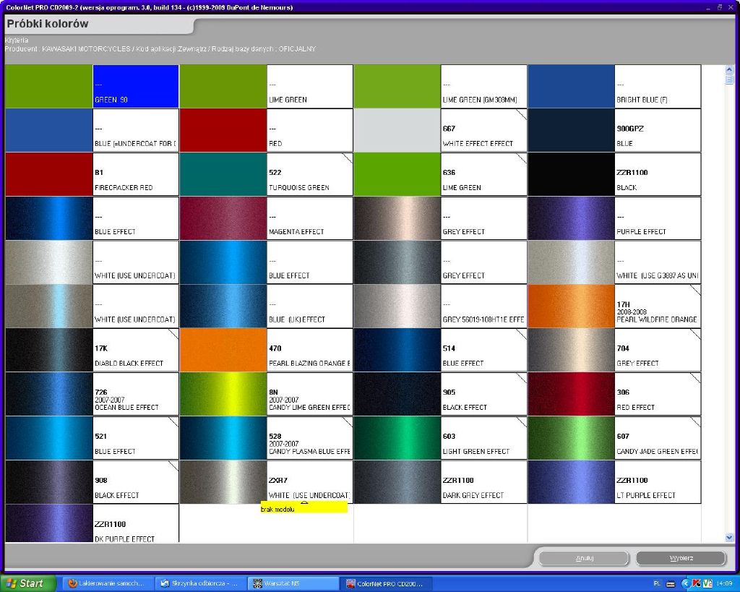740x592 pixels.
Task: Click the Start button in the taskbar
Action: (x=29, y=583)
